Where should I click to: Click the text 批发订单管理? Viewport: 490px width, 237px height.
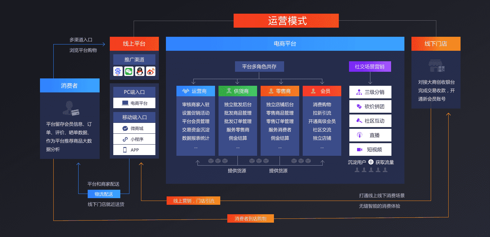238,121
